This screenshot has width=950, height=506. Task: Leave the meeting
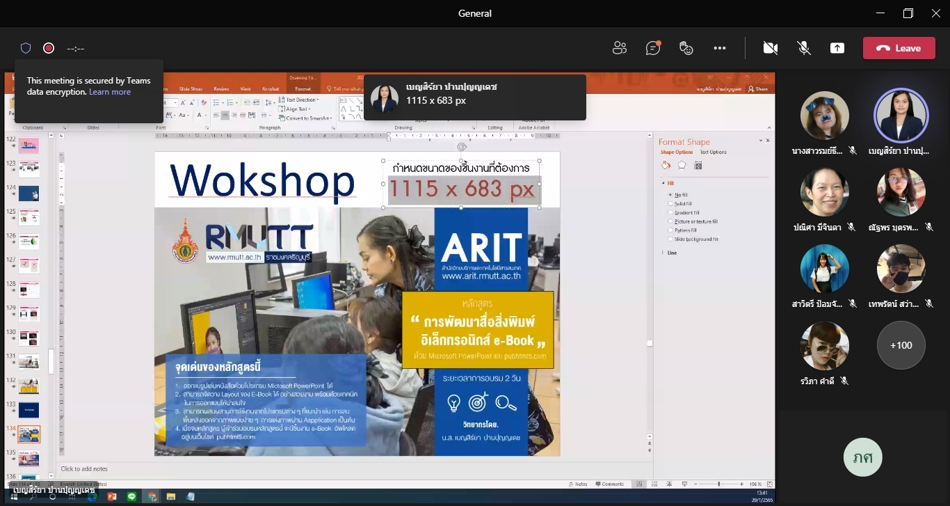coord(899,48)
